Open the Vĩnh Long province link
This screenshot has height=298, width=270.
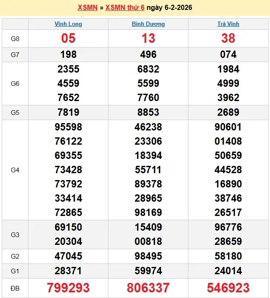coord(68,24)
